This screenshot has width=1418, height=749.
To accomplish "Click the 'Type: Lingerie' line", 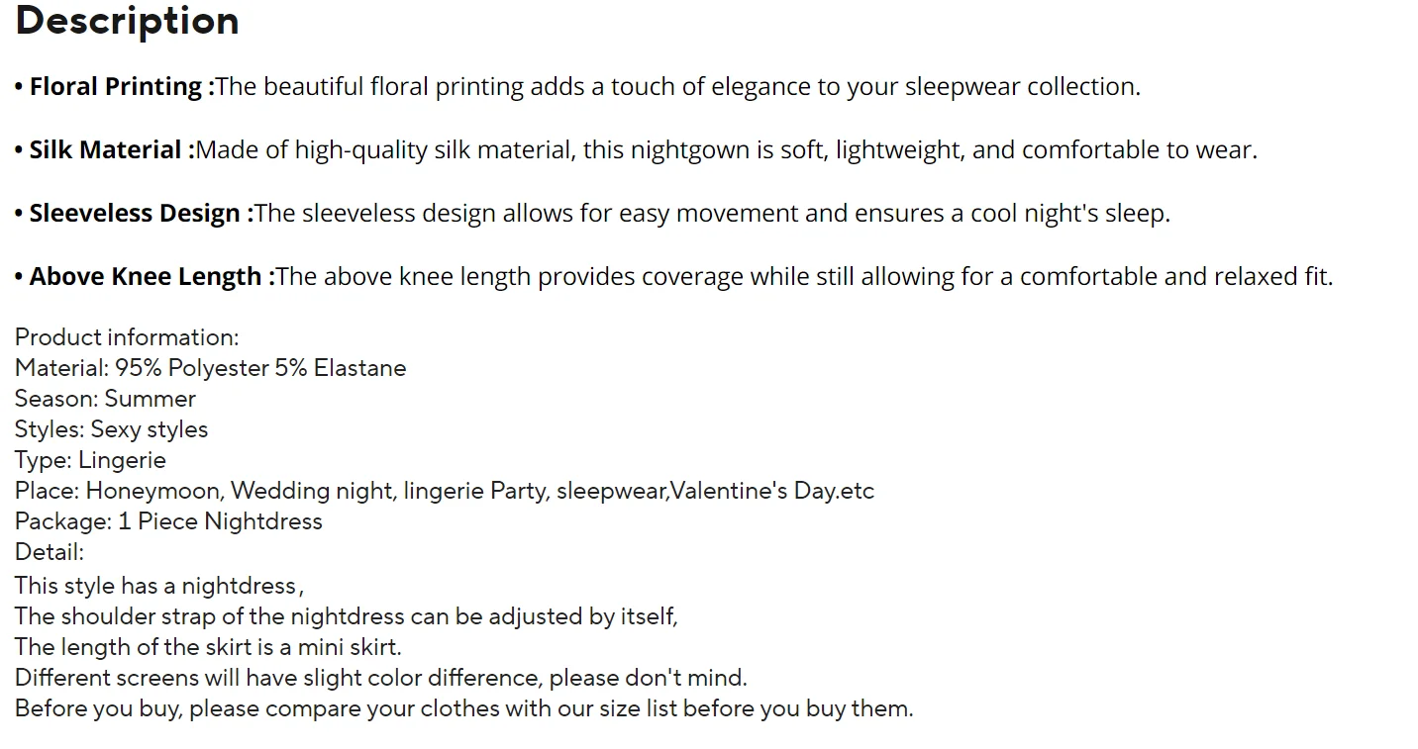I will tap(90, 460).
